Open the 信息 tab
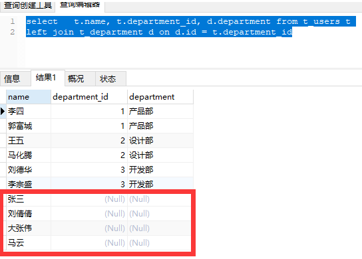This screenshot has height=259, width=362. pyautogui.click(x=15, y=79)
